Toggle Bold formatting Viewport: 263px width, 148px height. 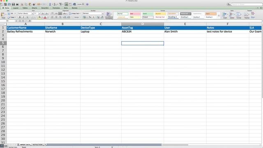pos(20,17)
